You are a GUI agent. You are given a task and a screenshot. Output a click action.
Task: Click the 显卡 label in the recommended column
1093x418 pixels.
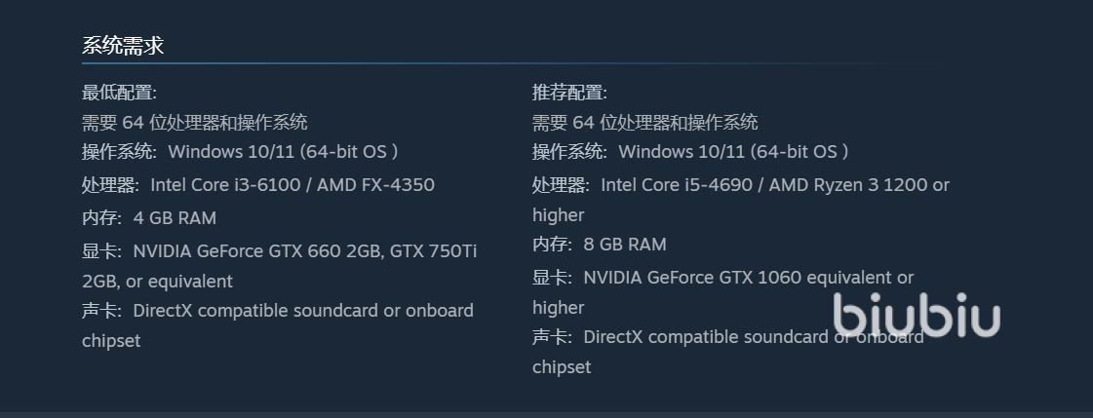551,278
